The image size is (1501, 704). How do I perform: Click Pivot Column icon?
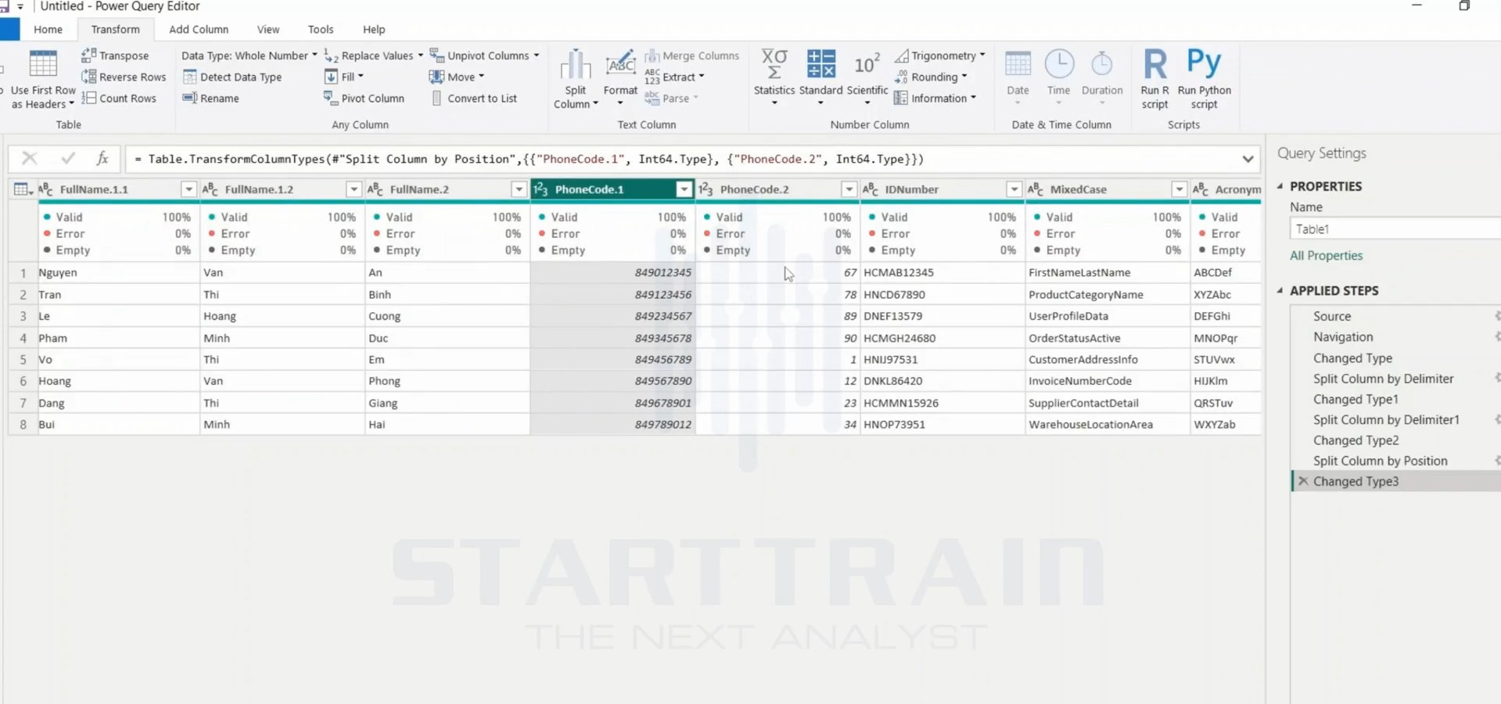tap(330, 98)
